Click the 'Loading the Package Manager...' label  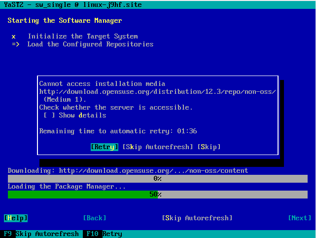67,187
